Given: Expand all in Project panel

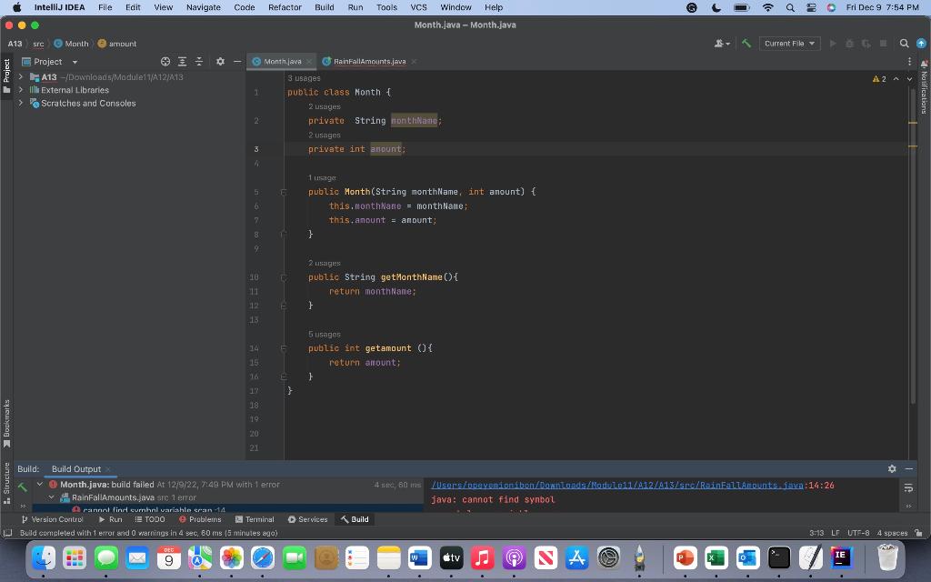Looking at the screenshot, I should pos(182,62).
